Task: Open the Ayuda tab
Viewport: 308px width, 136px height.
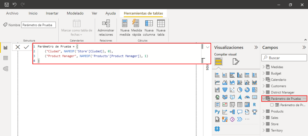Action: [111, 13]
